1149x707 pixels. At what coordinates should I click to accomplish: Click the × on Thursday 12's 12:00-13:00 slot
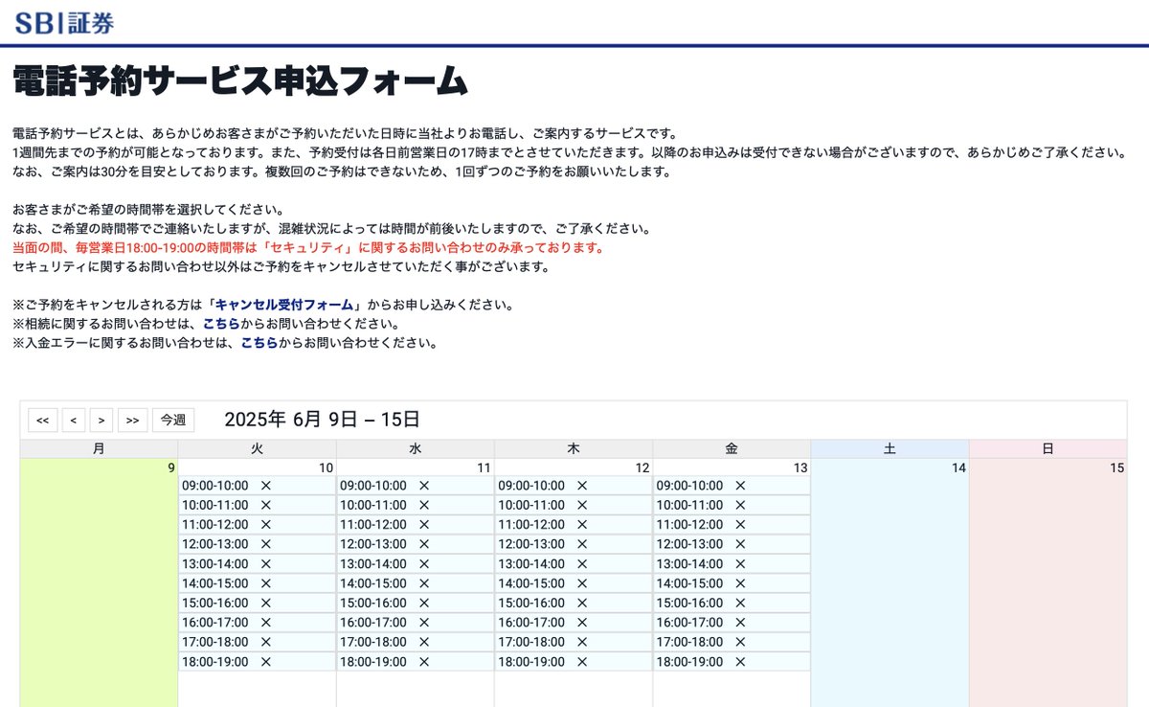point(582,544)
